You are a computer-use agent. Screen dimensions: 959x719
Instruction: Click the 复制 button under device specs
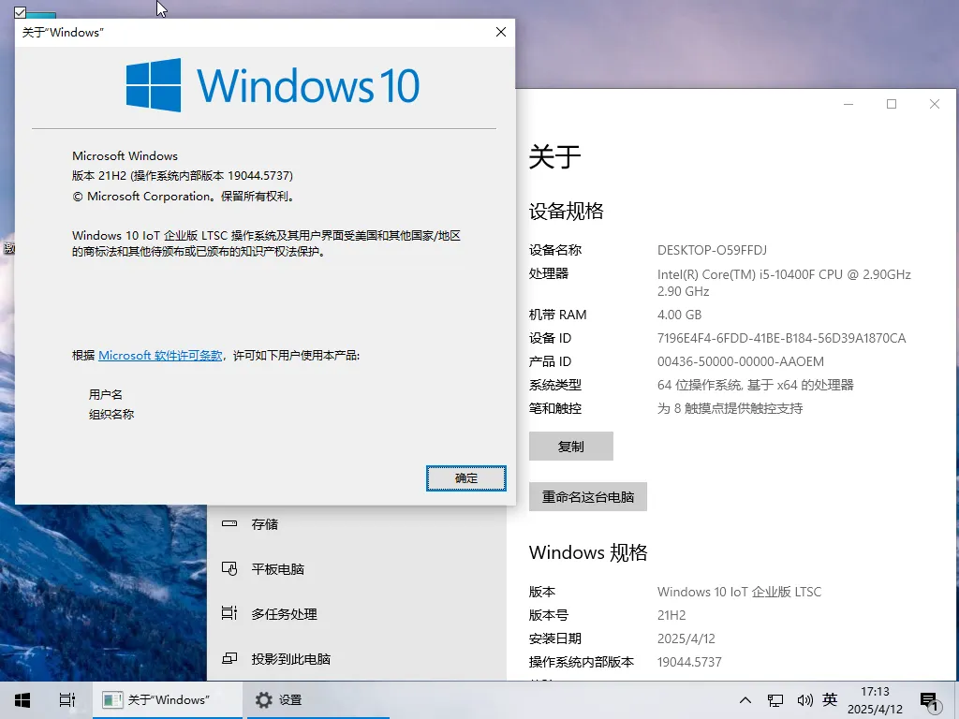pos(570,446)
